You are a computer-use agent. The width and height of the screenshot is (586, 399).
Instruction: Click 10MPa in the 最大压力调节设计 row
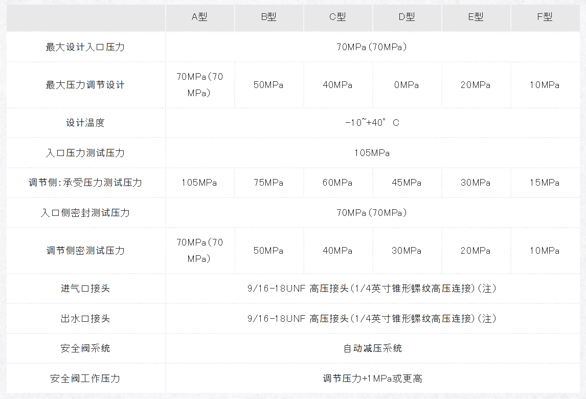pyautogui.click(x=545, y=85)
